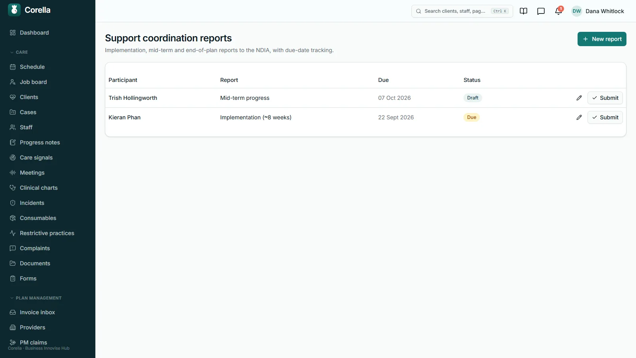
Task: Click the Due status badge
Action: (471, 117)
